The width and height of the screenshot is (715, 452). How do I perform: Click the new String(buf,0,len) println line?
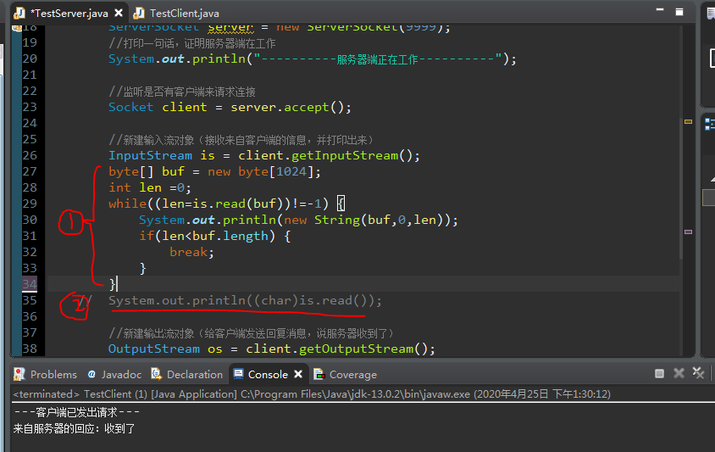tap(298, 220)
